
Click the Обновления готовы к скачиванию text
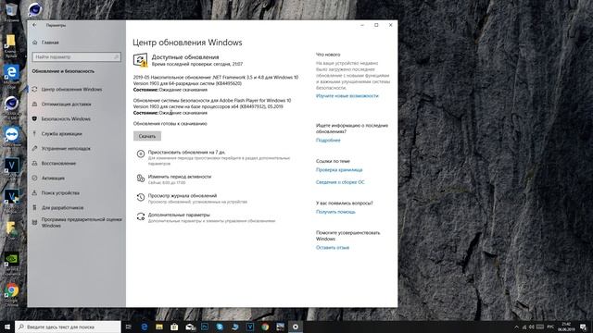(170, 123)
